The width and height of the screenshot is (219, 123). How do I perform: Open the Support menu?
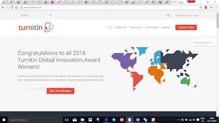click(x=166, y=27)
